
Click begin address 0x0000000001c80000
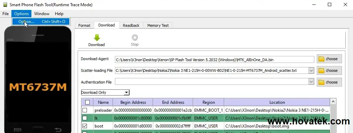point(133,118)
